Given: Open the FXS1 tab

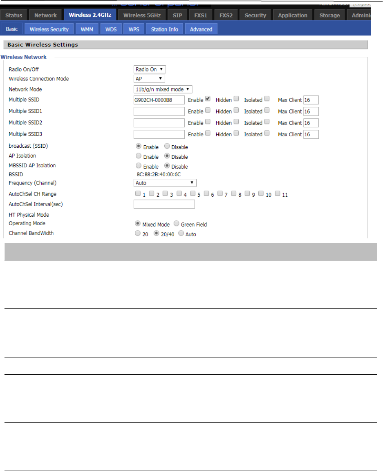Looking at the screenshot, I should coord(201,15).
